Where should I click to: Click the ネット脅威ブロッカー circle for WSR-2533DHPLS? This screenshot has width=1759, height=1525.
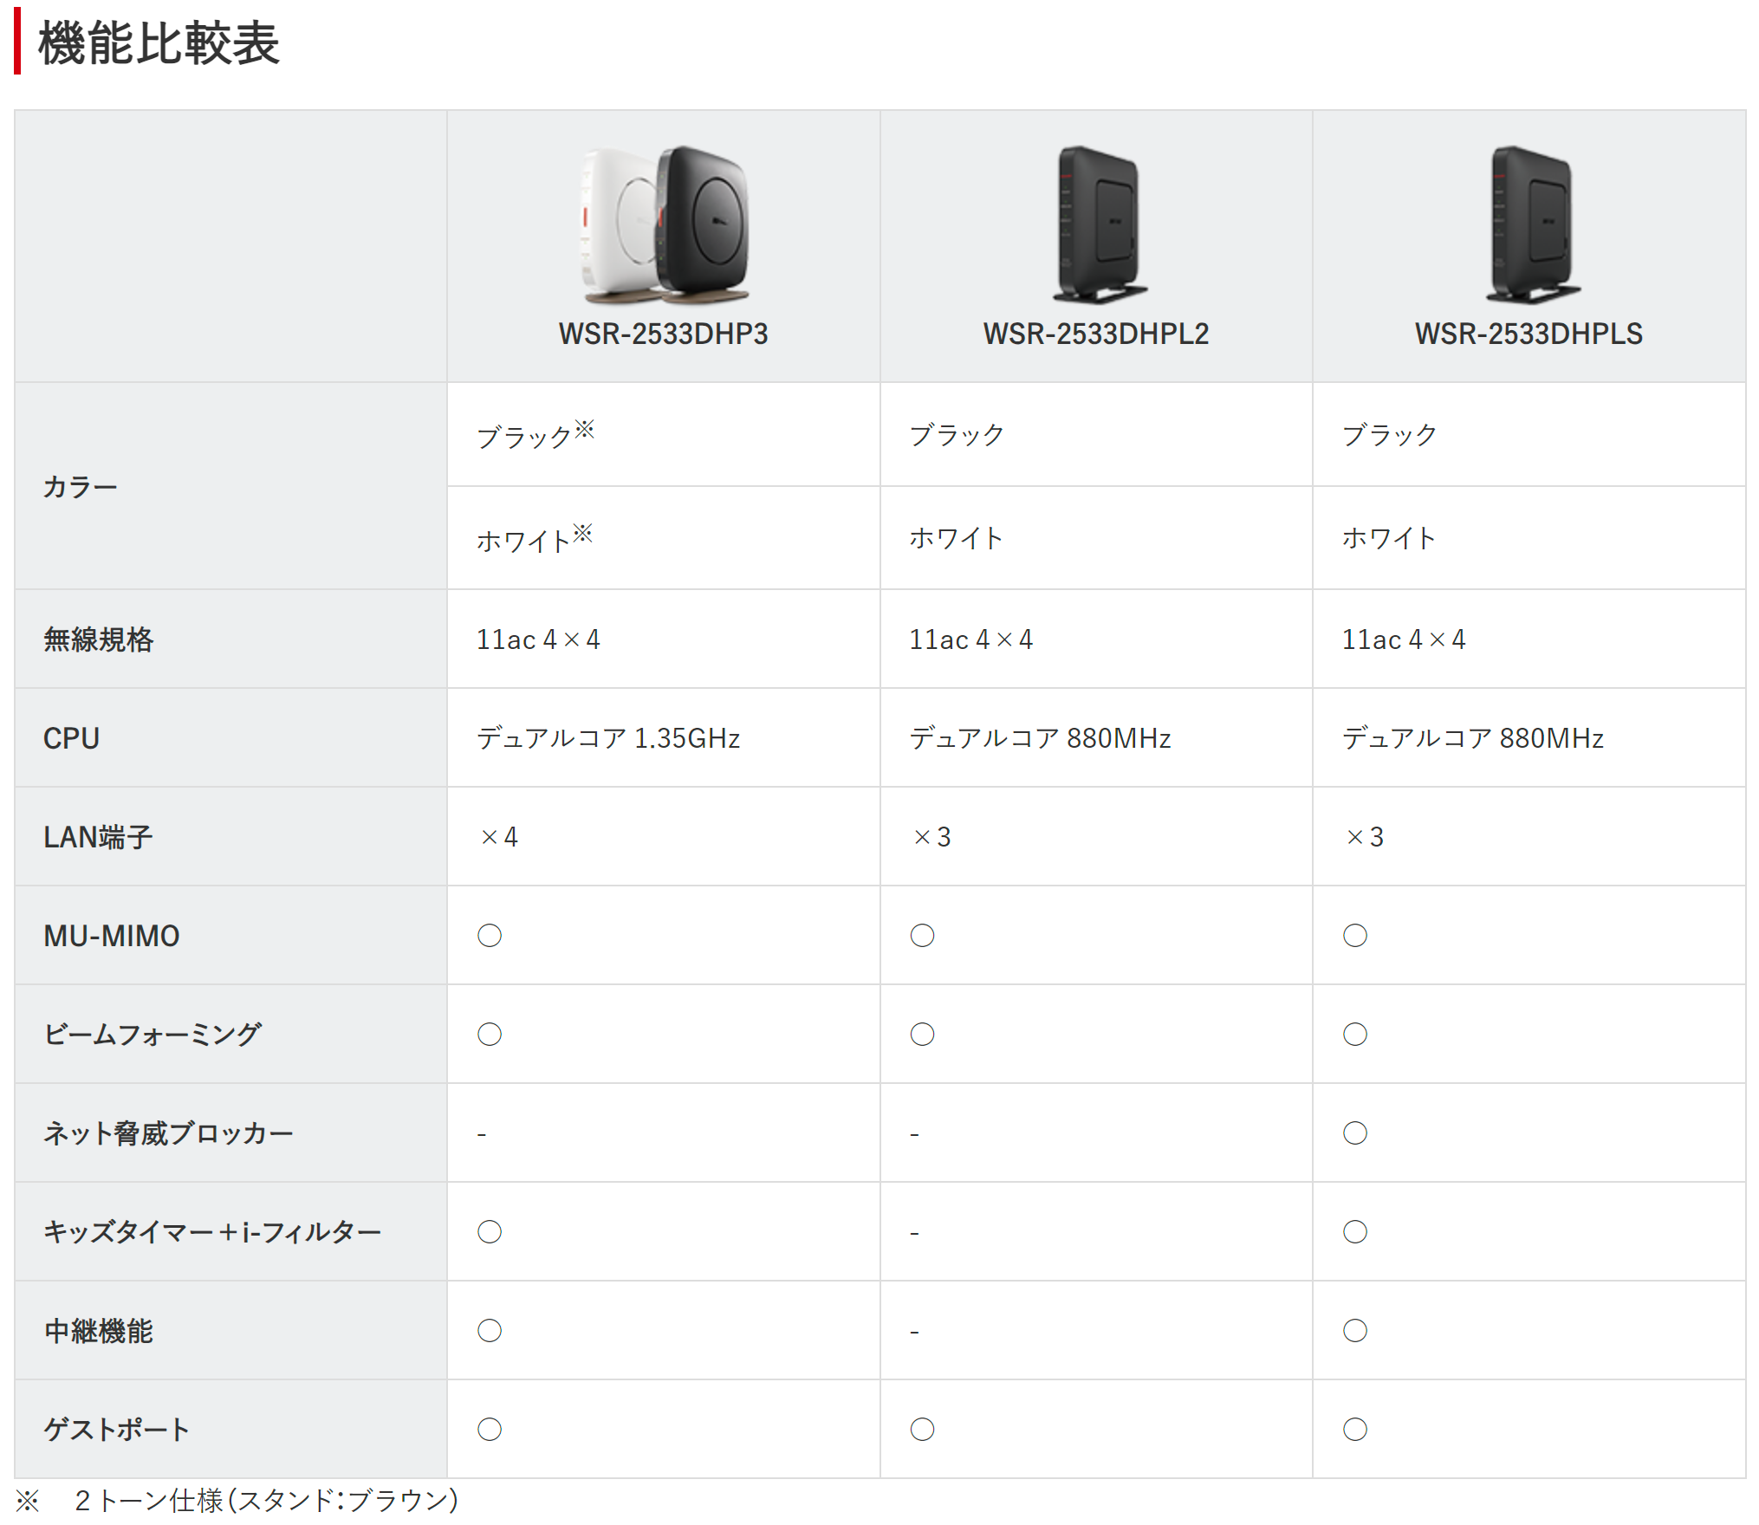(x=1355, y=1132)
